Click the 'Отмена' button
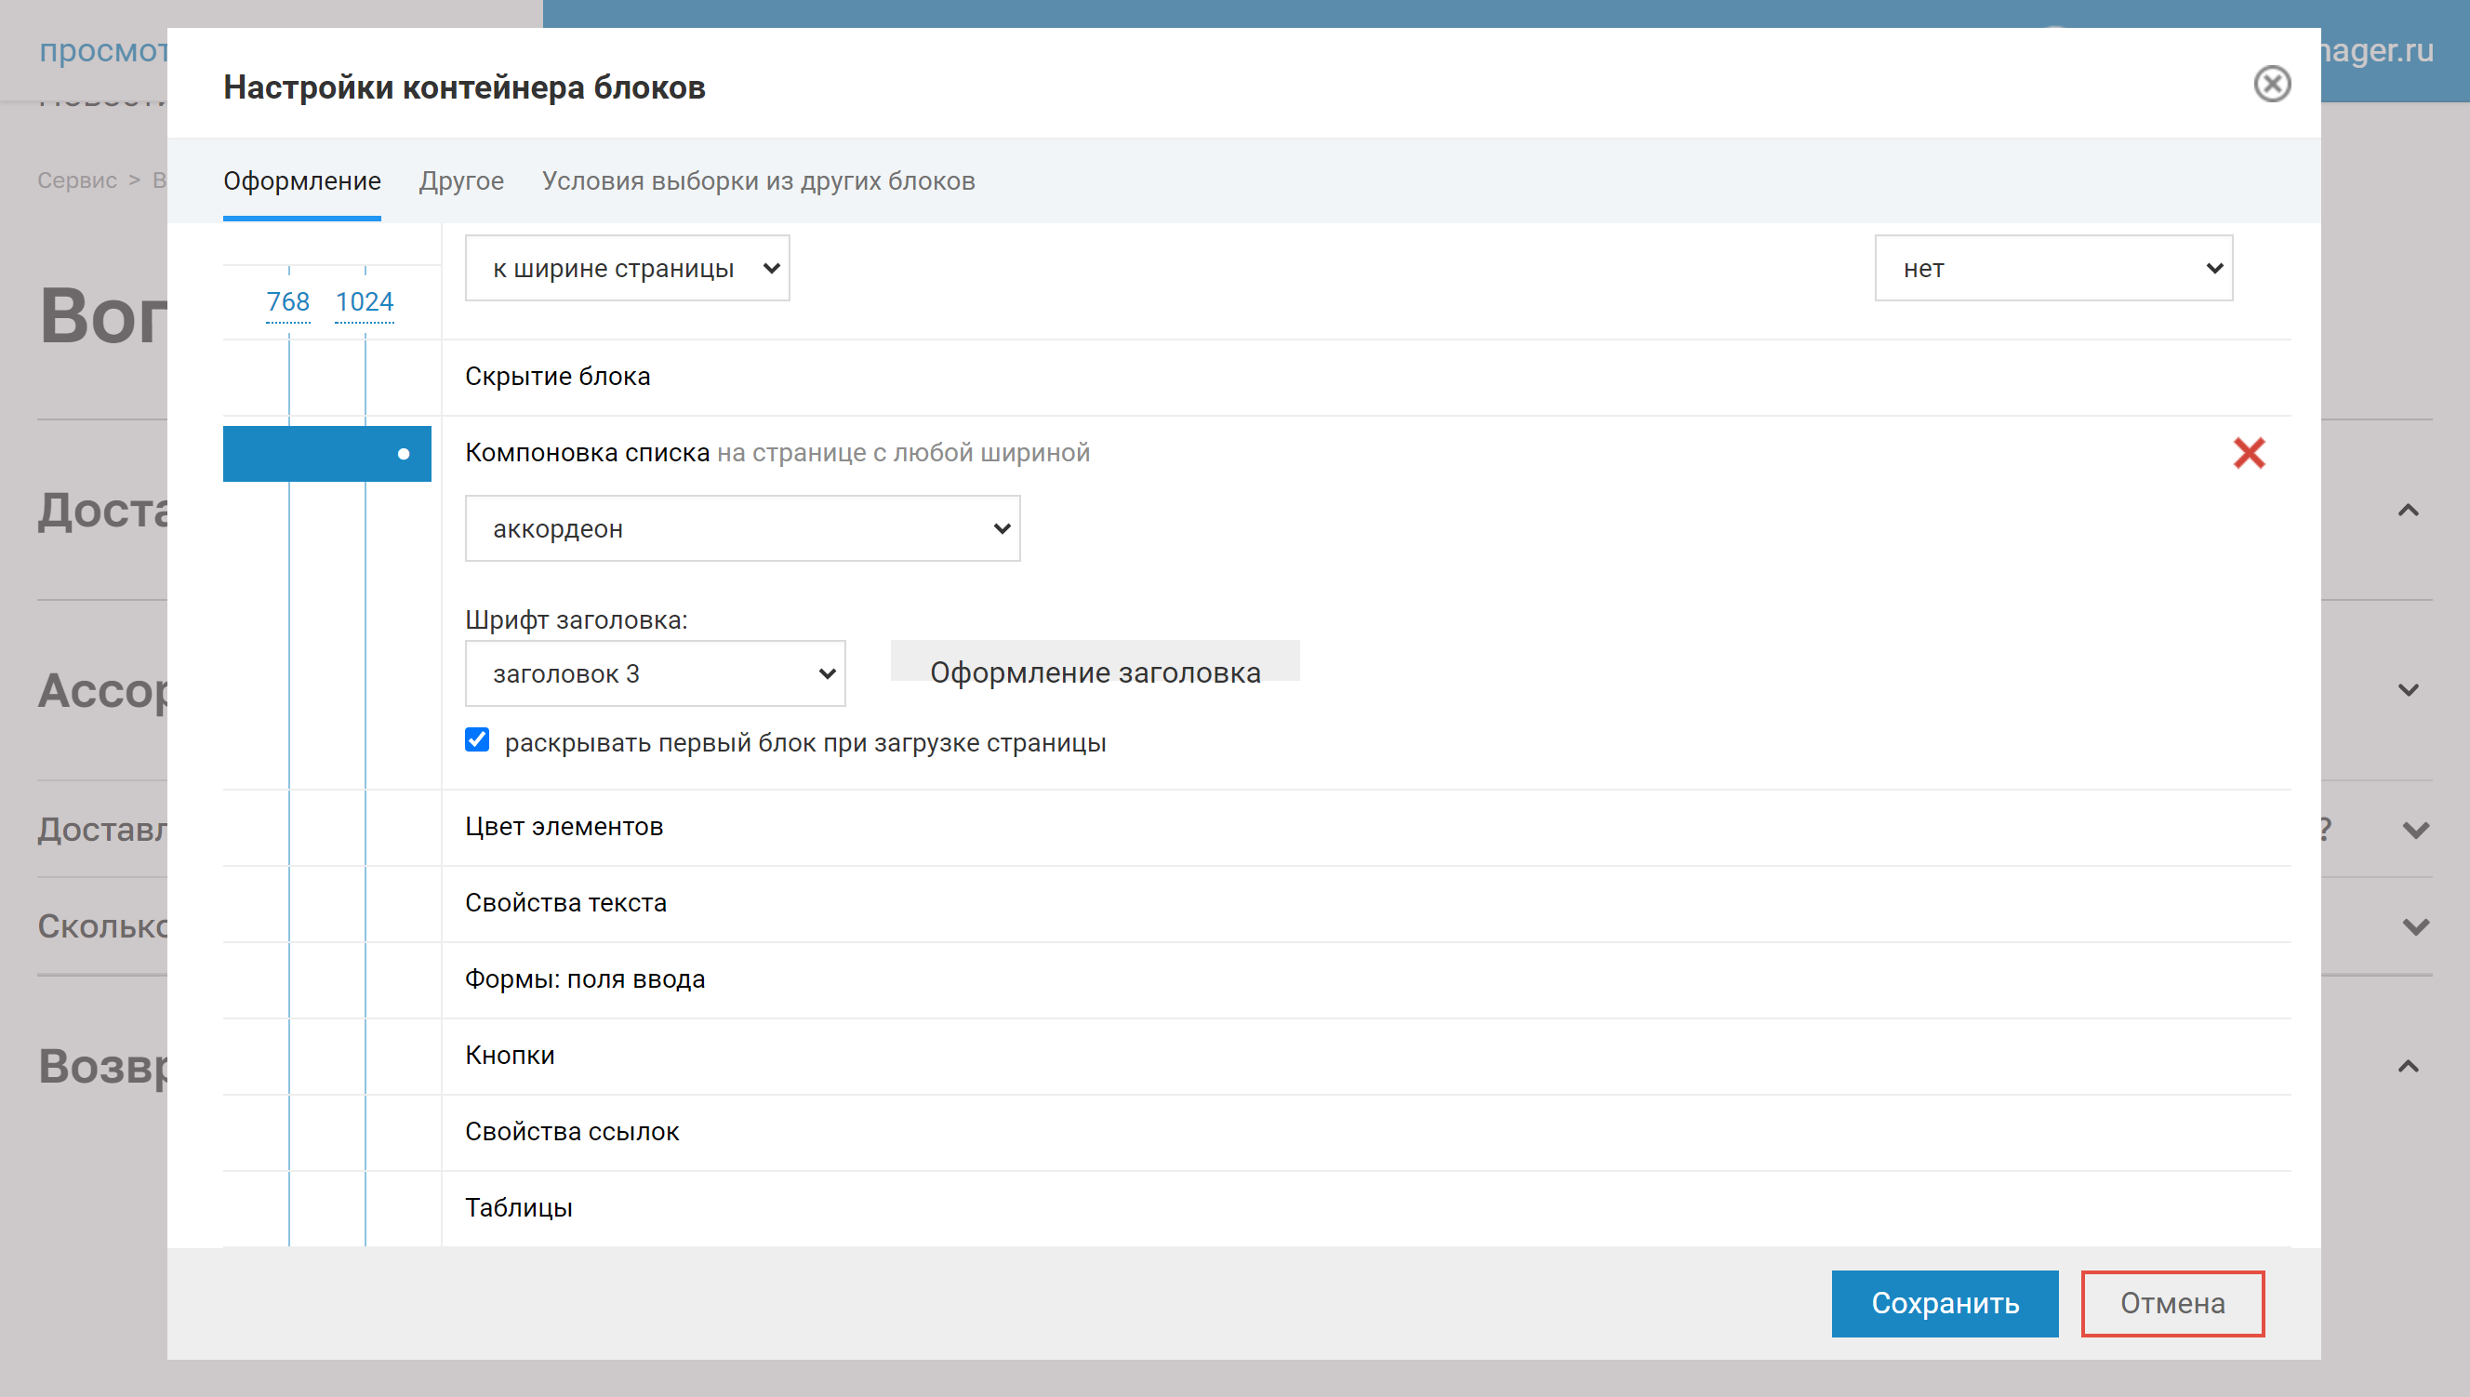The image size is (2470, 1397). [x=2171, y=1303]
